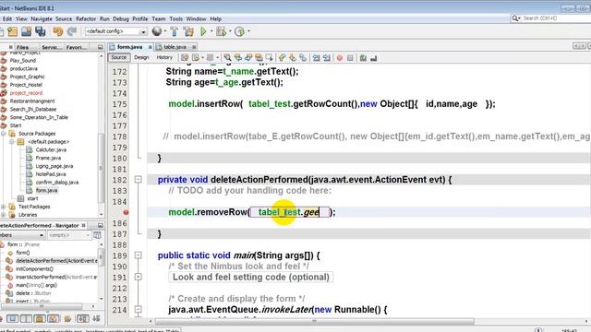591x332 pixels.
Task: Open the Debug Project dropdown arrow
Action: click(x=230, y=31)
